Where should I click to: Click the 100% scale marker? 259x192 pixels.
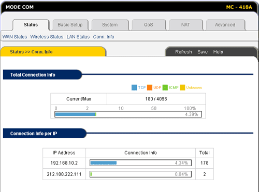(190, 108)
